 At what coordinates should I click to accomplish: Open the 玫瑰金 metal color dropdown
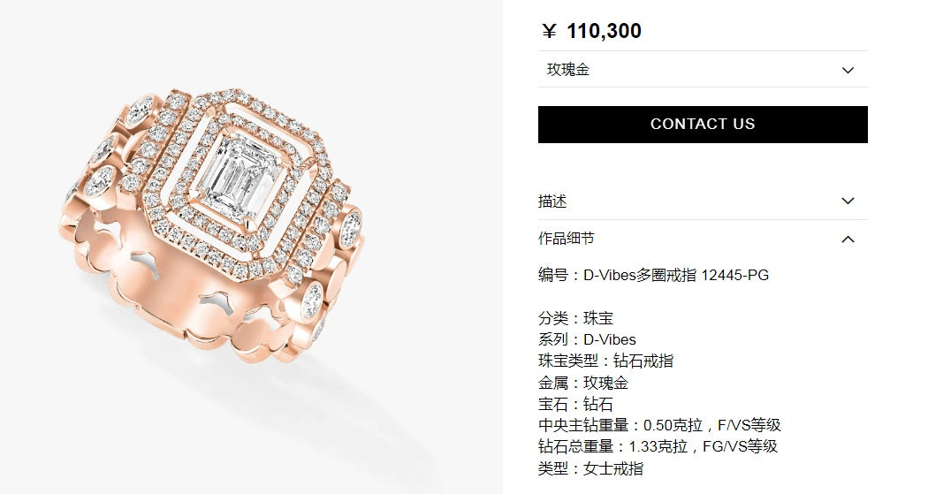(703, 70)
